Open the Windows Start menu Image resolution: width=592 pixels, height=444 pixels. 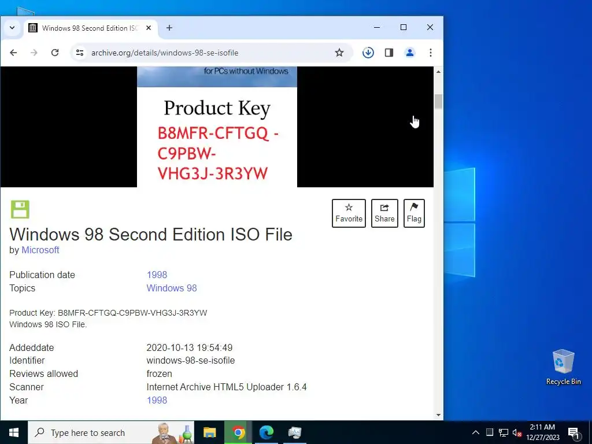tap(14, 432)
